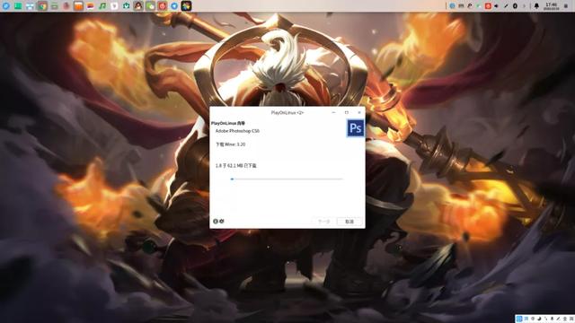Open the red circular app beside WeChat
575x323 pixels.
click(163, 6)
